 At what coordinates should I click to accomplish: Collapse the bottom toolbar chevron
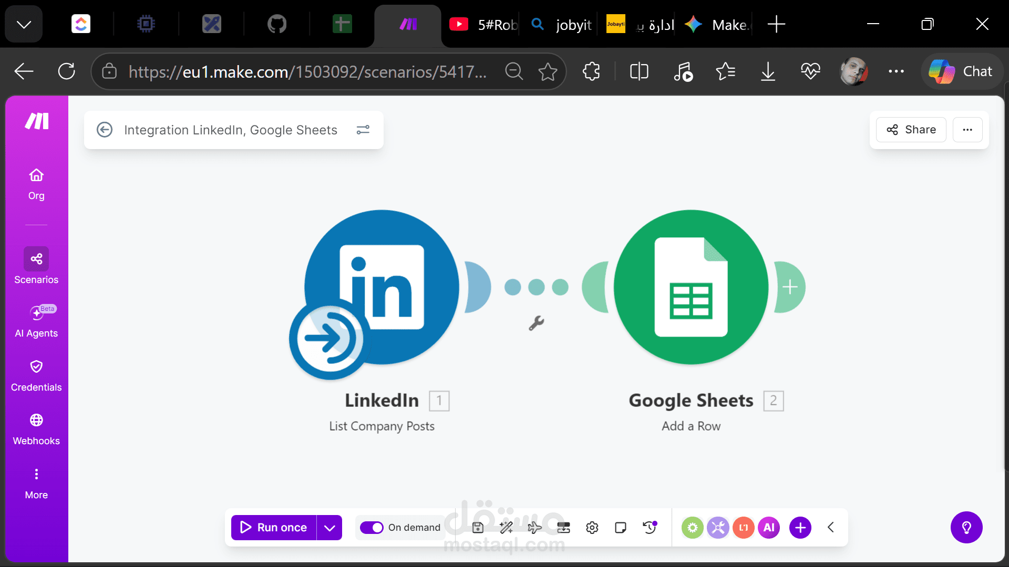831,527
